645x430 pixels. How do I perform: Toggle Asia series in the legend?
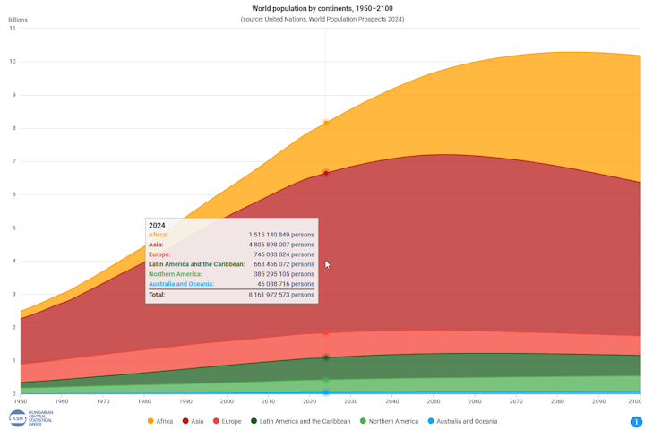(x=193, y=421)
